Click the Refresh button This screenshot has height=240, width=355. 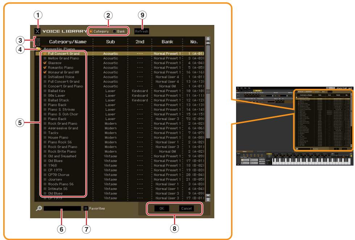[142, 31]
